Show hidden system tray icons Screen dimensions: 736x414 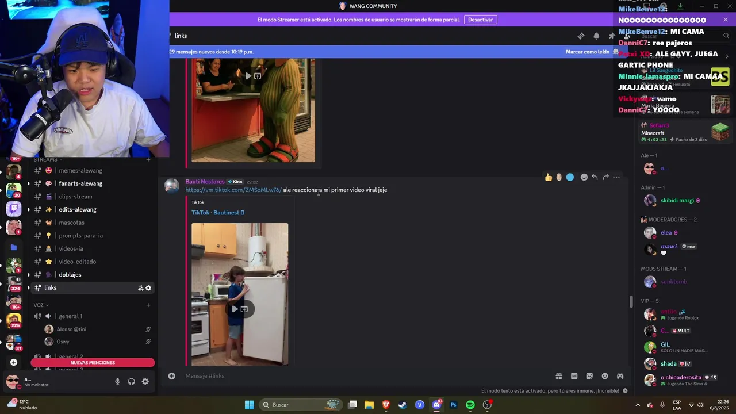637,405
